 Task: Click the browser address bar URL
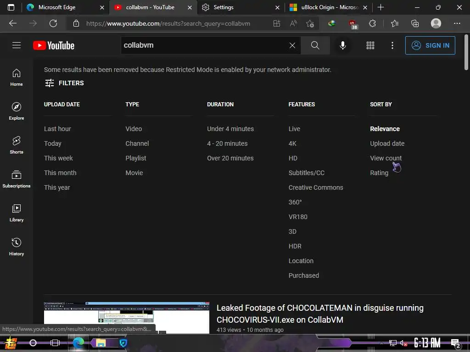pos(168,23)
